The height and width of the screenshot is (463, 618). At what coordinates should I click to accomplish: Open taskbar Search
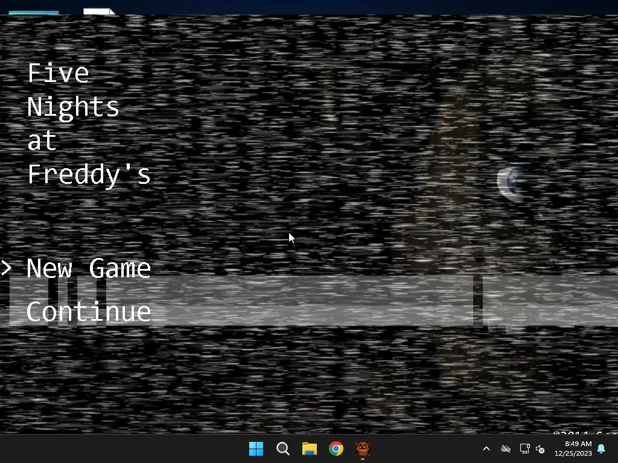coord(283,449)
